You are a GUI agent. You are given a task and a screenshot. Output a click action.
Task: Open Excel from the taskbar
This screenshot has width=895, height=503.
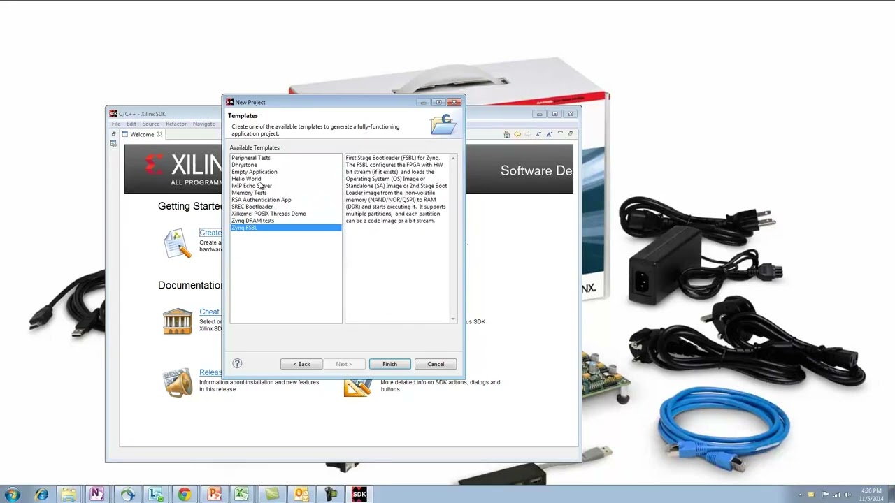[242, 494]
